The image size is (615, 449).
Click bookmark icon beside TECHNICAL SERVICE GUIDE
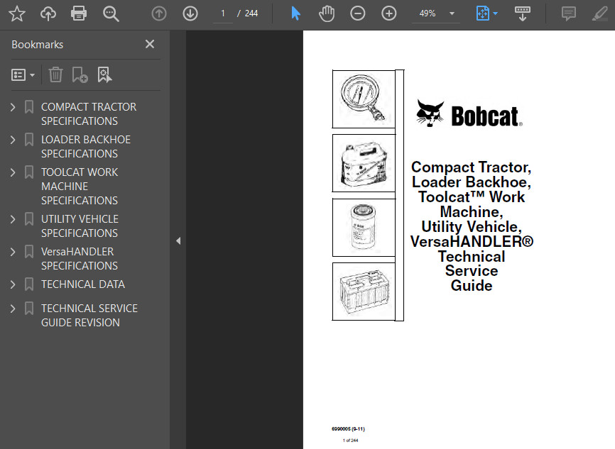(x=29, y=309)
